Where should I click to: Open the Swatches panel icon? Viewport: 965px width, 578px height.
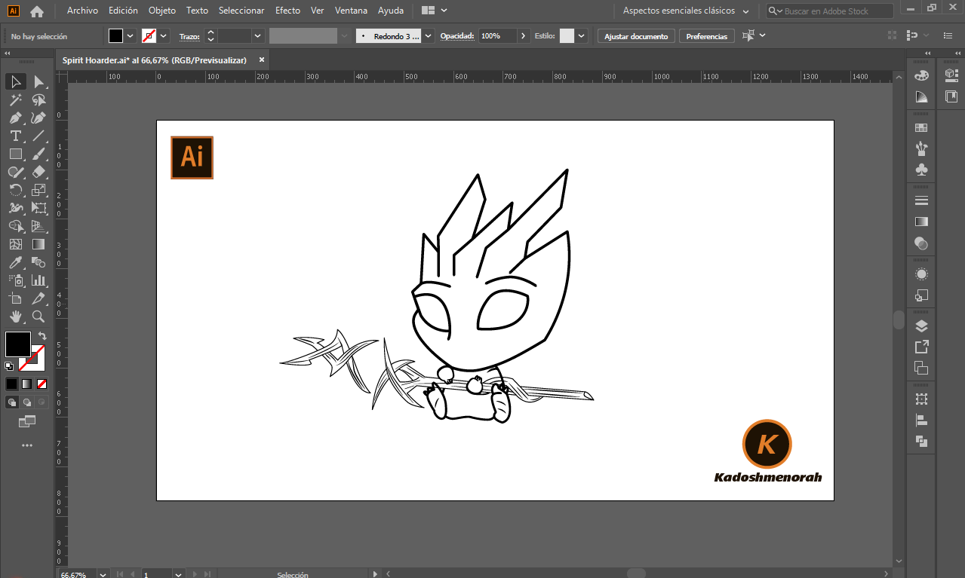pyautogui.click(x=921, y=128)
